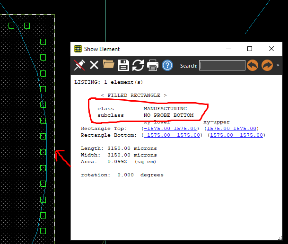This screenshot has height=244, width=288.
Task: Click the 'rotation: 0.000 degrees' line
Action: click(122, 175)
